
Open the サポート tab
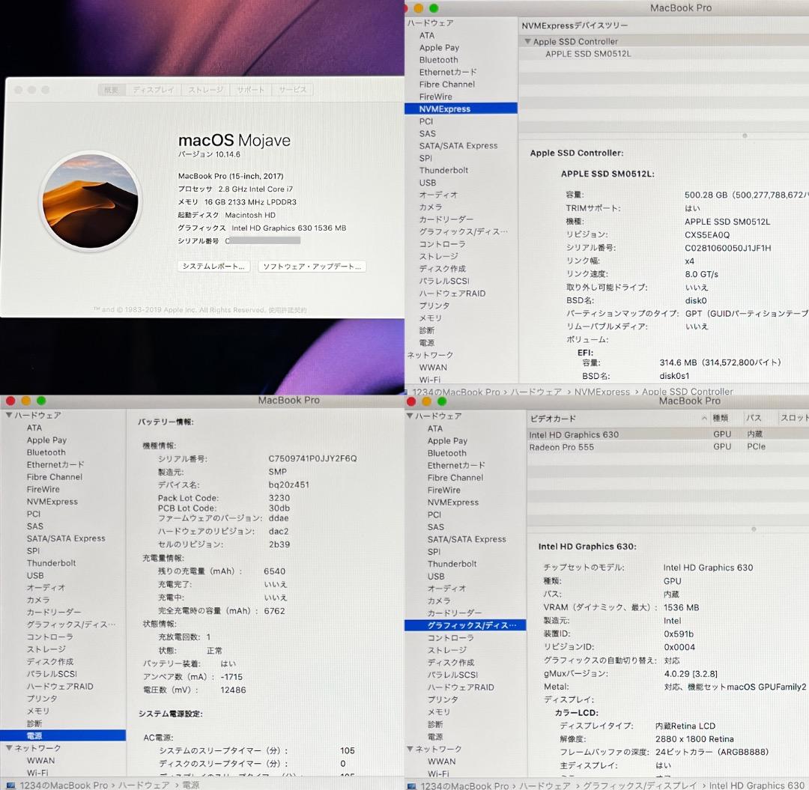click(251, 89)
